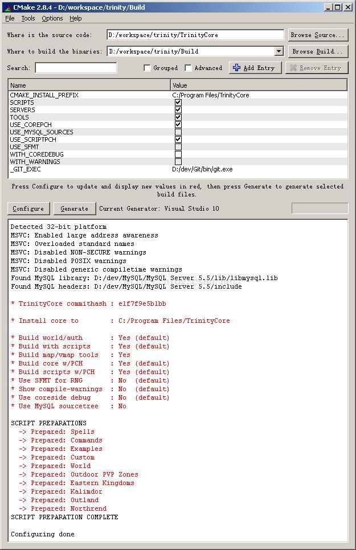Screen dimensions: 356x550
Task: Select the WITH_COREDEBUG entry name
Action: point(37,154)
